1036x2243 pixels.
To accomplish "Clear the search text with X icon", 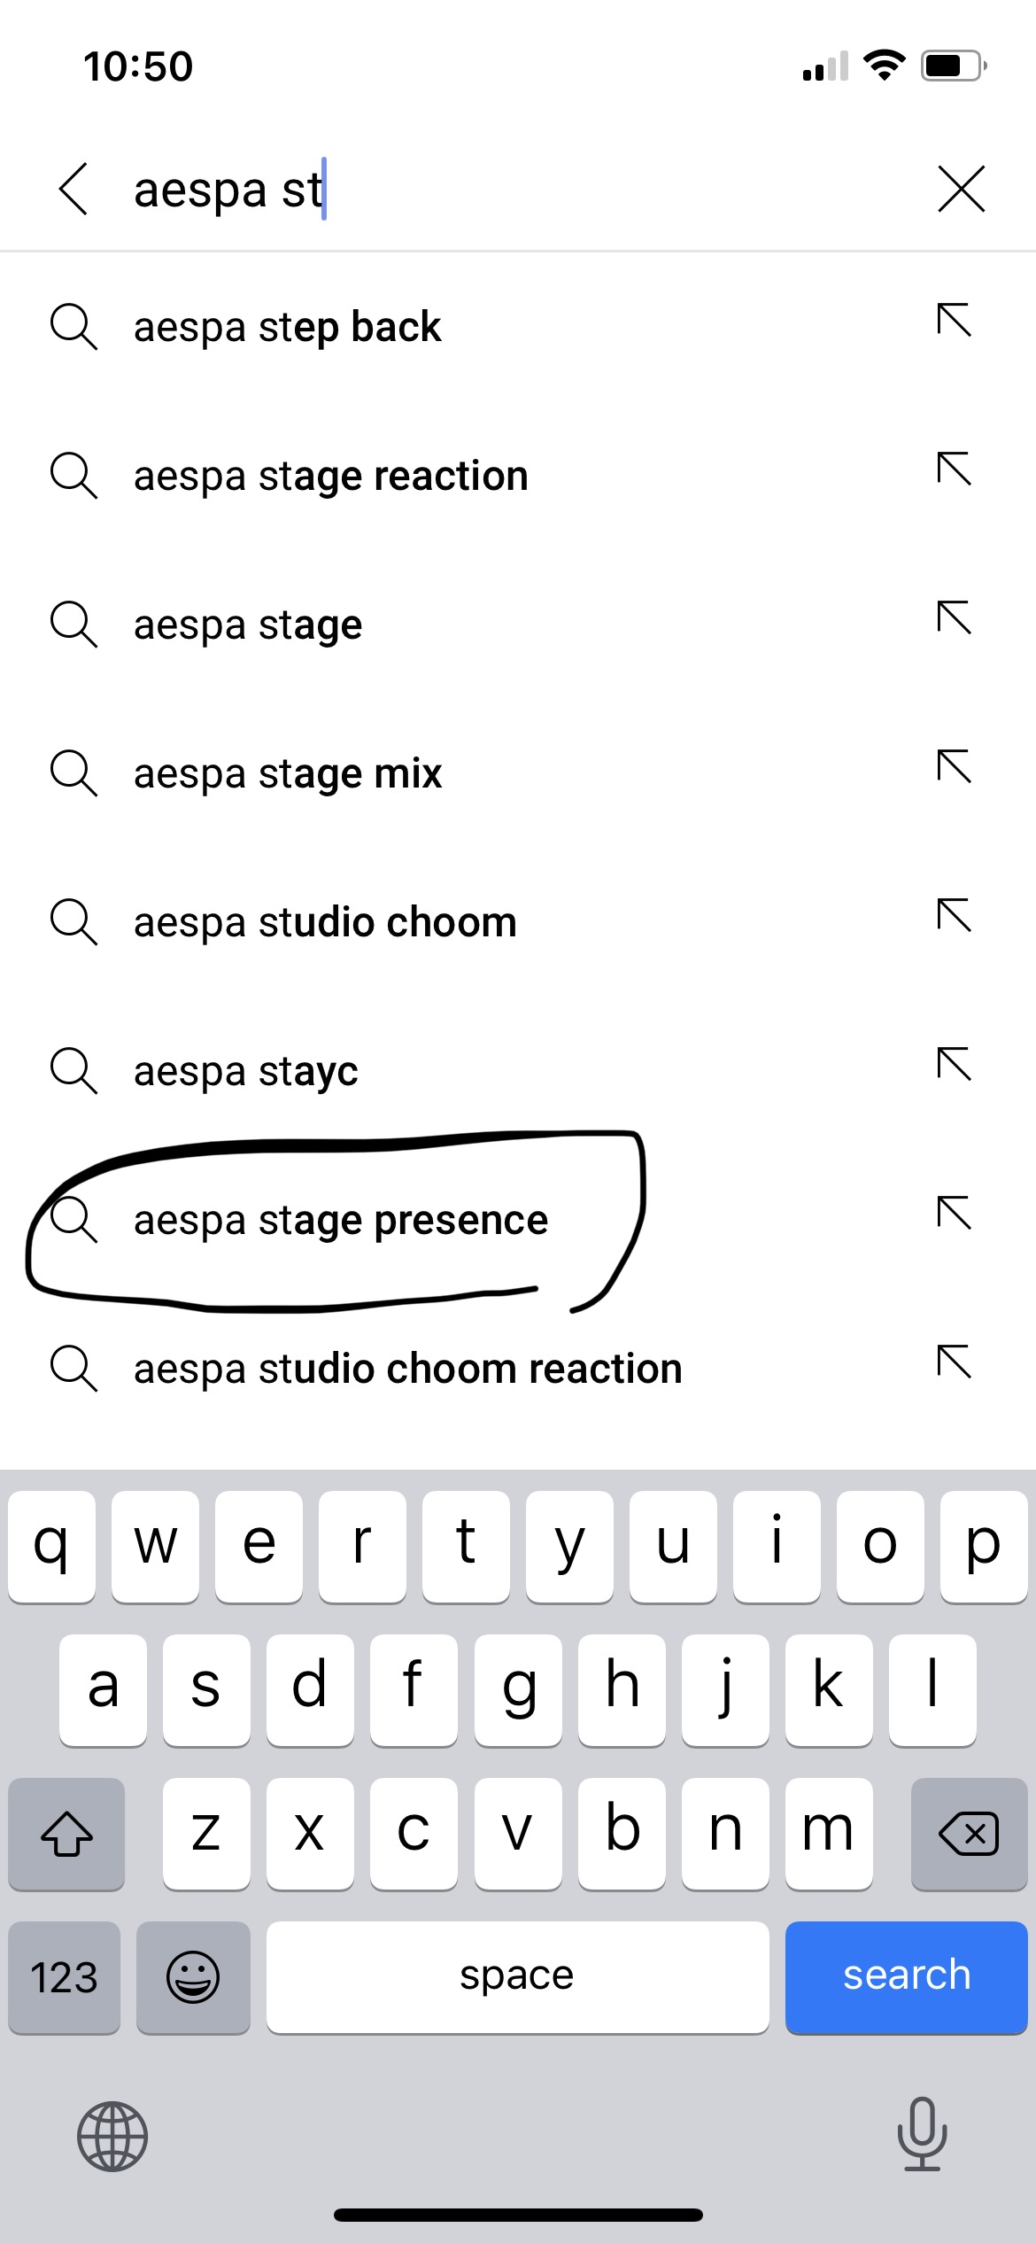I will point(961,189).
